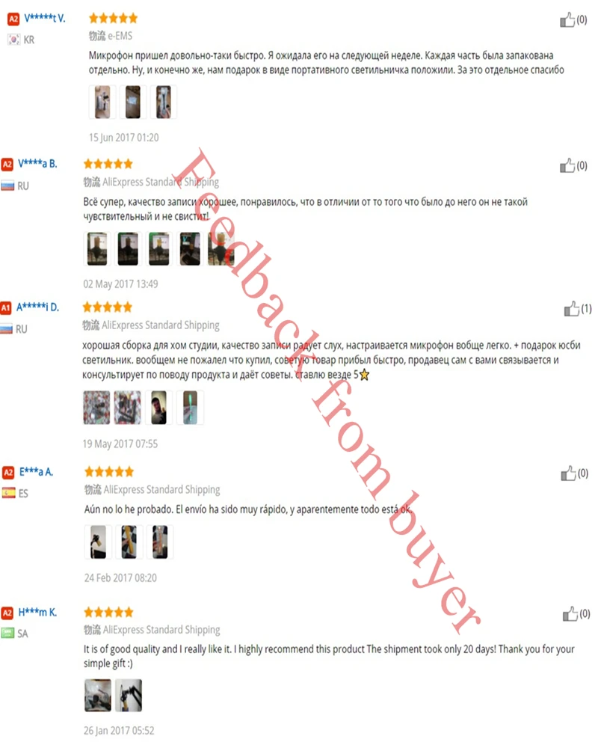Image resolution: width=598 pixels, height=748 pixels.
Task: Click the Saudi Arabia flag under H***m K.
Action: 7,633
